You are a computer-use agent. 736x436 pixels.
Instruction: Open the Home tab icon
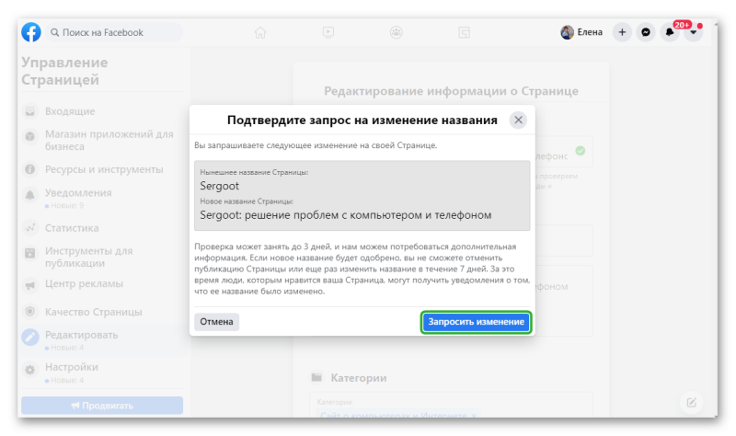coord(260,32)
